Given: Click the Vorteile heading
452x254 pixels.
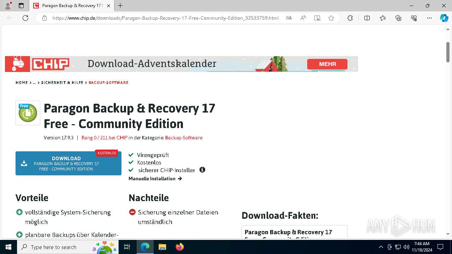Looking at the screenshot, I should point(32,198).
